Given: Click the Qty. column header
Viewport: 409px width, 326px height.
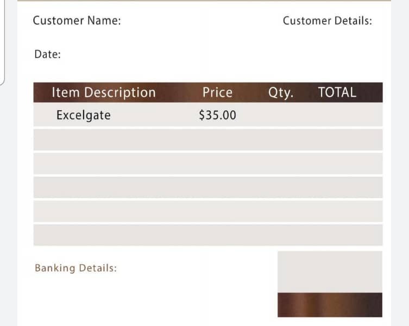Looking at the screenshot, I should (281, 93).
